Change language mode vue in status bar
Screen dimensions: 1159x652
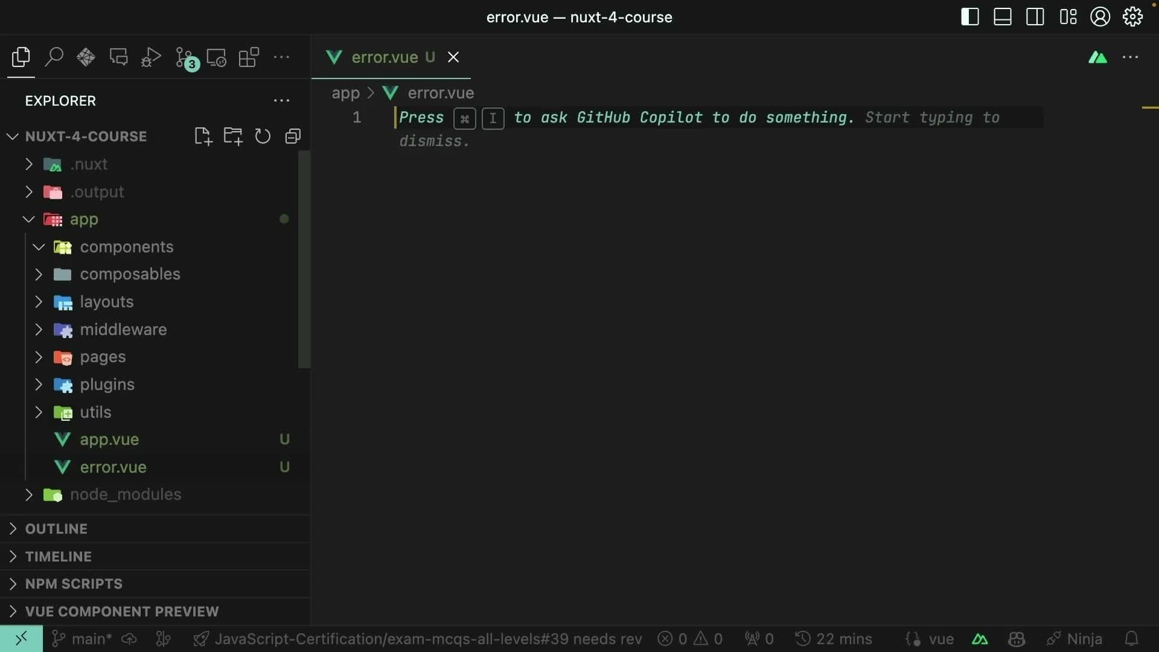tap(941, 639)
